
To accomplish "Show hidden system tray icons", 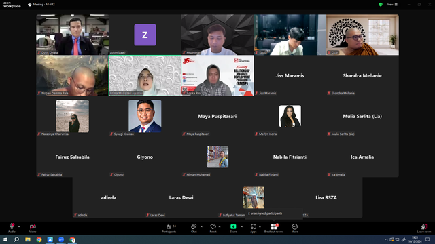I will click(x=386, y=239).
